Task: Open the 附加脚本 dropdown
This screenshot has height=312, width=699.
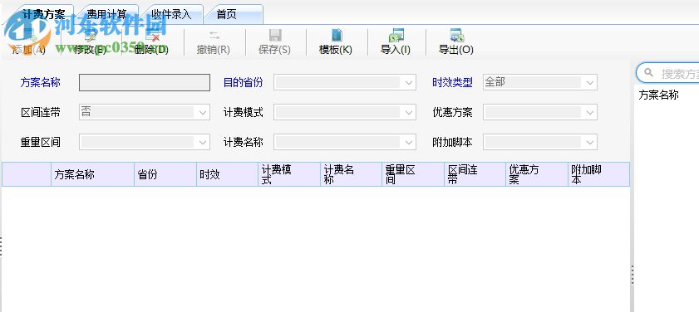Action: [x=590, y=143]
